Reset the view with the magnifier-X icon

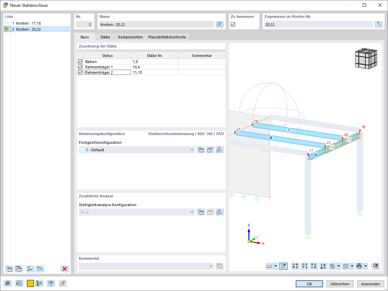pos(376,266)
